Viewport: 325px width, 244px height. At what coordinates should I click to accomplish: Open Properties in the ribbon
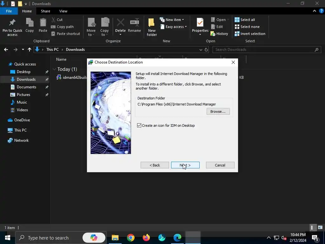200,27
